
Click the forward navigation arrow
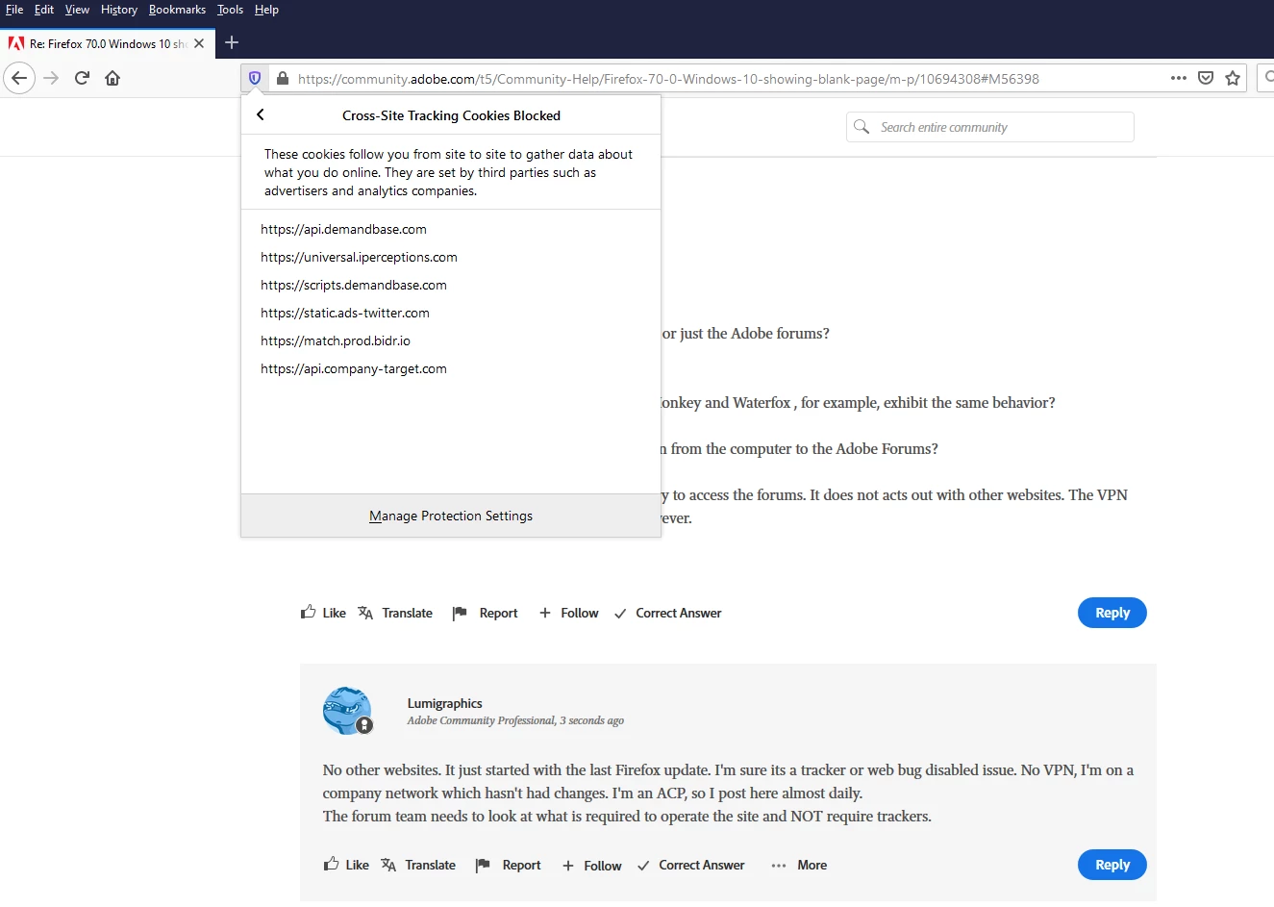coord(51,78)
